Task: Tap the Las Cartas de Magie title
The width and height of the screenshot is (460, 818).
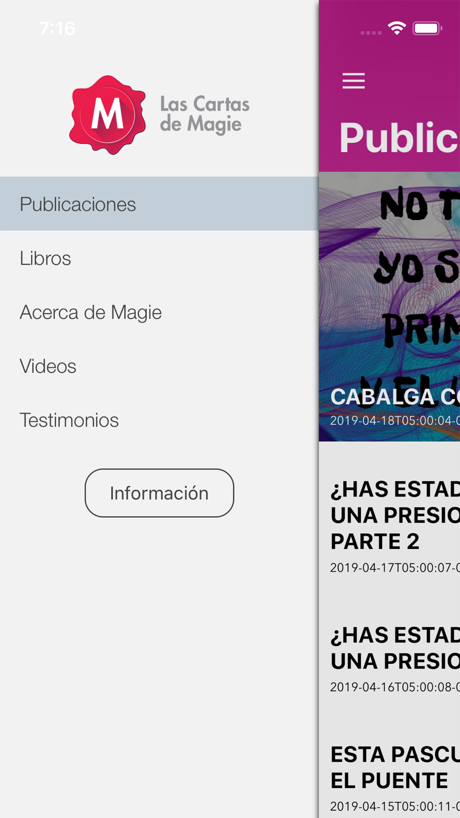Action: pyautogui.click(x=205, y=115)
